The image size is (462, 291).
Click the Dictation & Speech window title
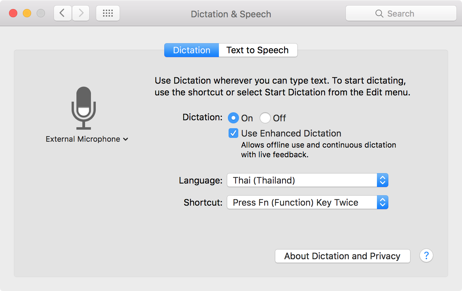(231, 14)
